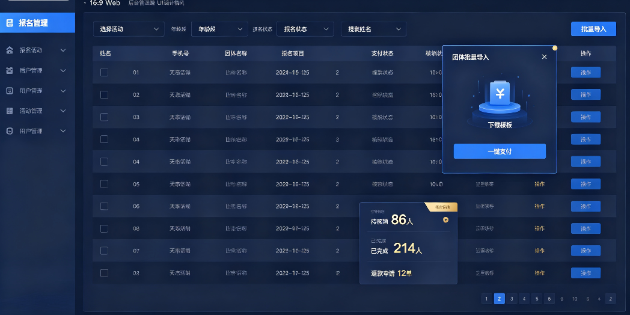Screen dimensions: 630x315
Task: Click the blue 操作 button in row 05
Action: pyautogui.click(x=586, y=184)
